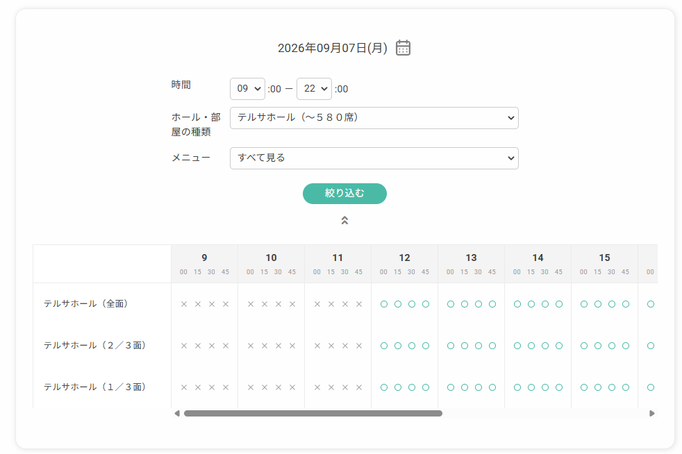Viewport: 682px width, 454px height.
Task: Open the end hour 22 dropdown
Action: (314, 89)
